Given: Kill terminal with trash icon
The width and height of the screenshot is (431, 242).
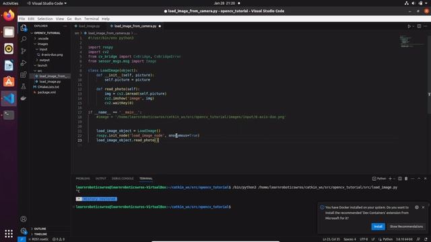Looking at the screenshot, I should [406, 179].
